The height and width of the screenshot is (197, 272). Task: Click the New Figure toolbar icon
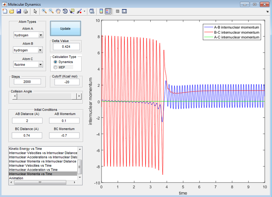tap(5, 11)
